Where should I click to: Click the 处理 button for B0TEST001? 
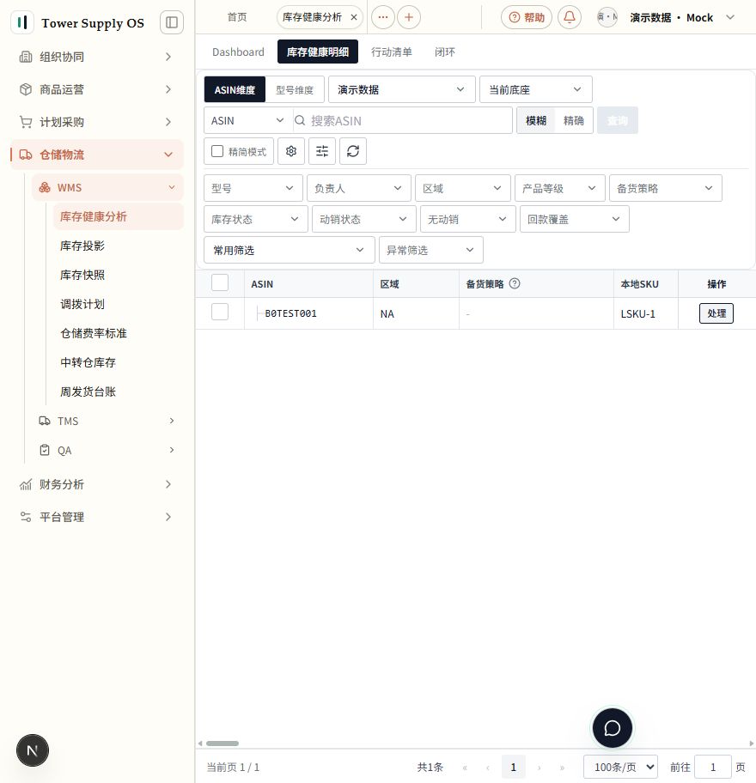click(716, 313)
